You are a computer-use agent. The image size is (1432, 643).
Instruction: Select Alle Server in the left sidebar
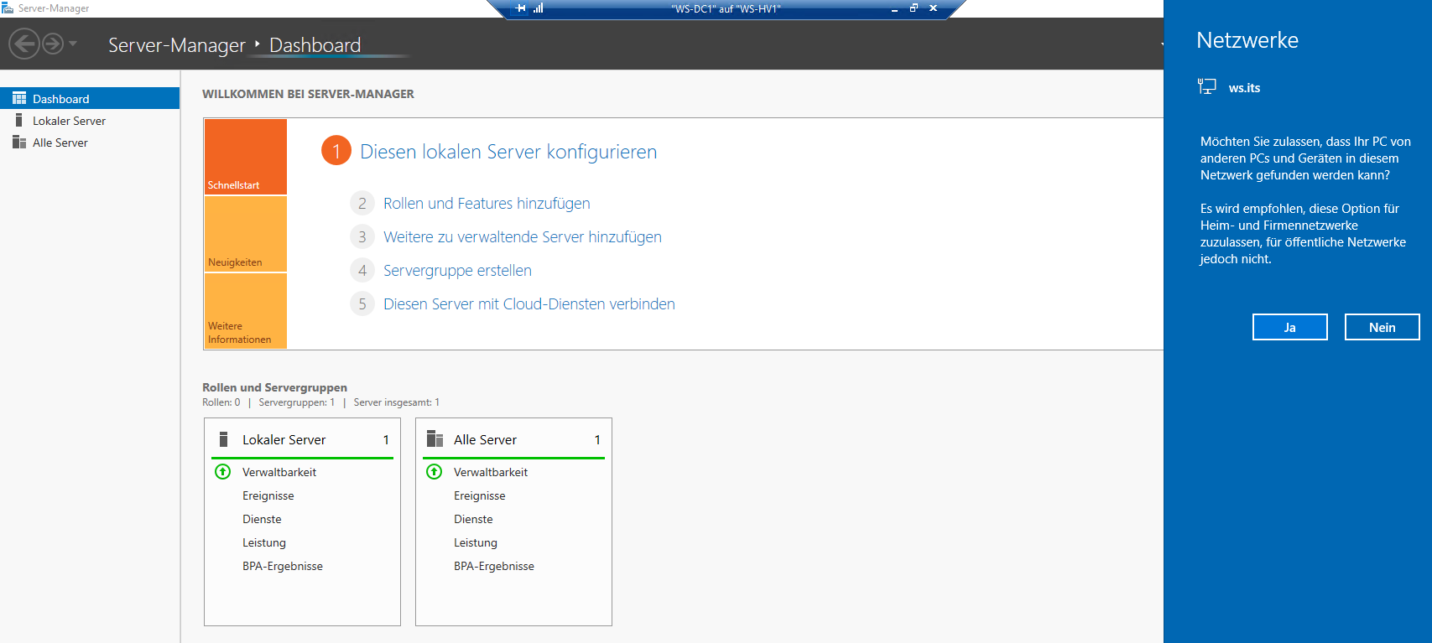pos(90,143)
